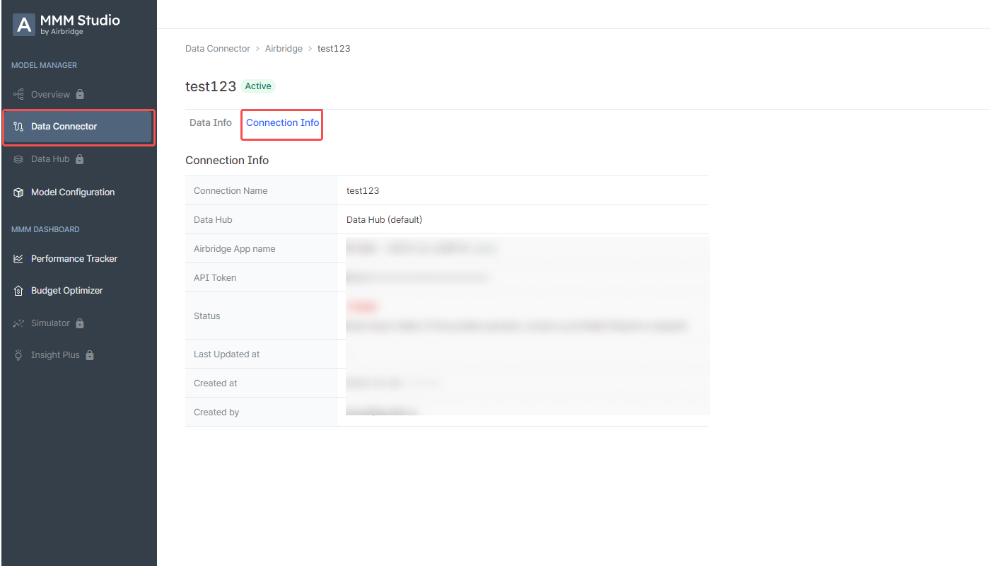Viewport: 990px width, 566px height.
Task: Click the Overview flow icon in sidebar
Action: pos(18,94)
